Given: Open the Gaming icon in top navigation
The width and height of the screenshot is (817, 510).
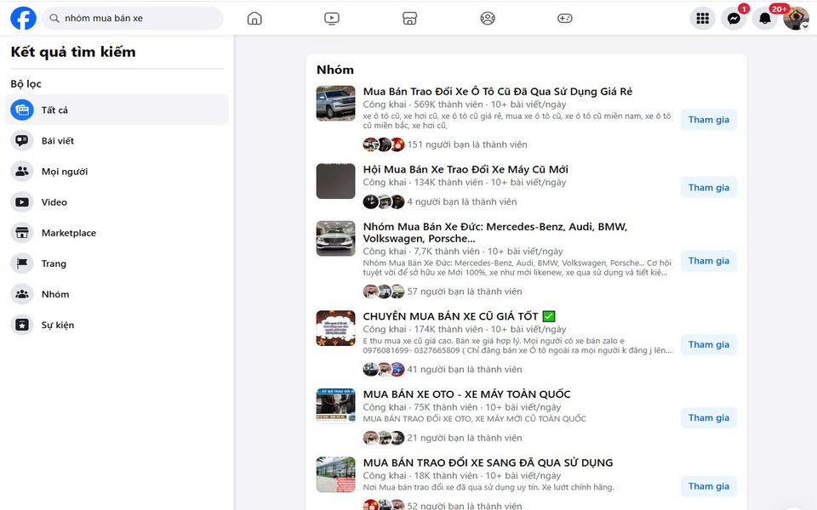Looking at the screenshot, I should pos(564,17).
